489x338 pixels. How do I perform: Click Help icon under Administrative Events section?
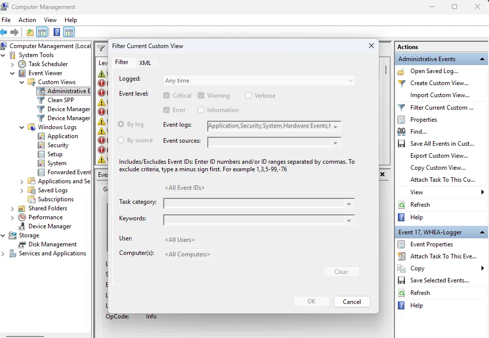coord(401,217)
